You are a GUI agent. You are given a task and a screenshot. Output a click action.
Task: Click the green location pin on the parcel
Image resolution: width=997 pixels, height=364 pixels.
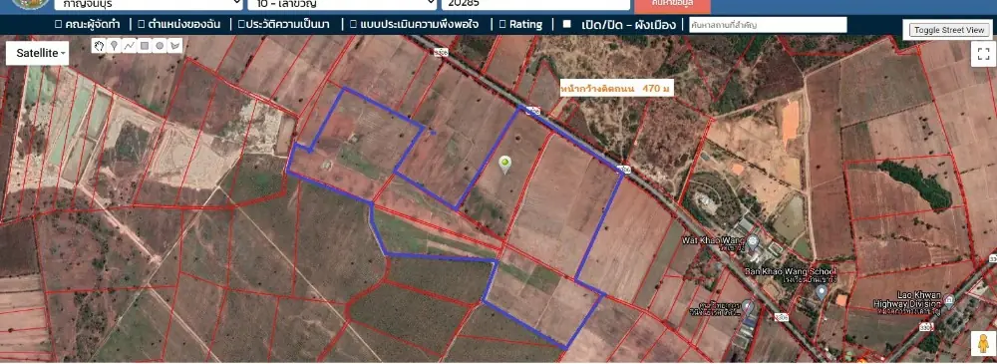pos(504,165)
